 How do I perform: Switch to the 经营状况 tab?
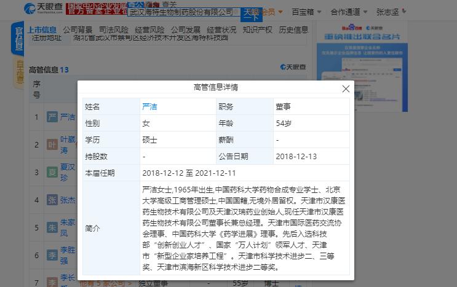(221, 29)
